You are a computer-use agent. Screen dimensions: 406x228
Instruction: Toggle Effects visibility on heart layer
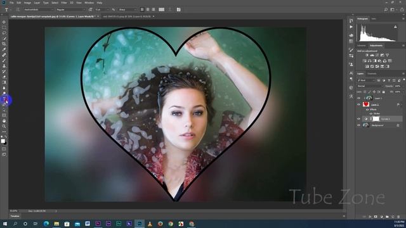pos(367,110)
